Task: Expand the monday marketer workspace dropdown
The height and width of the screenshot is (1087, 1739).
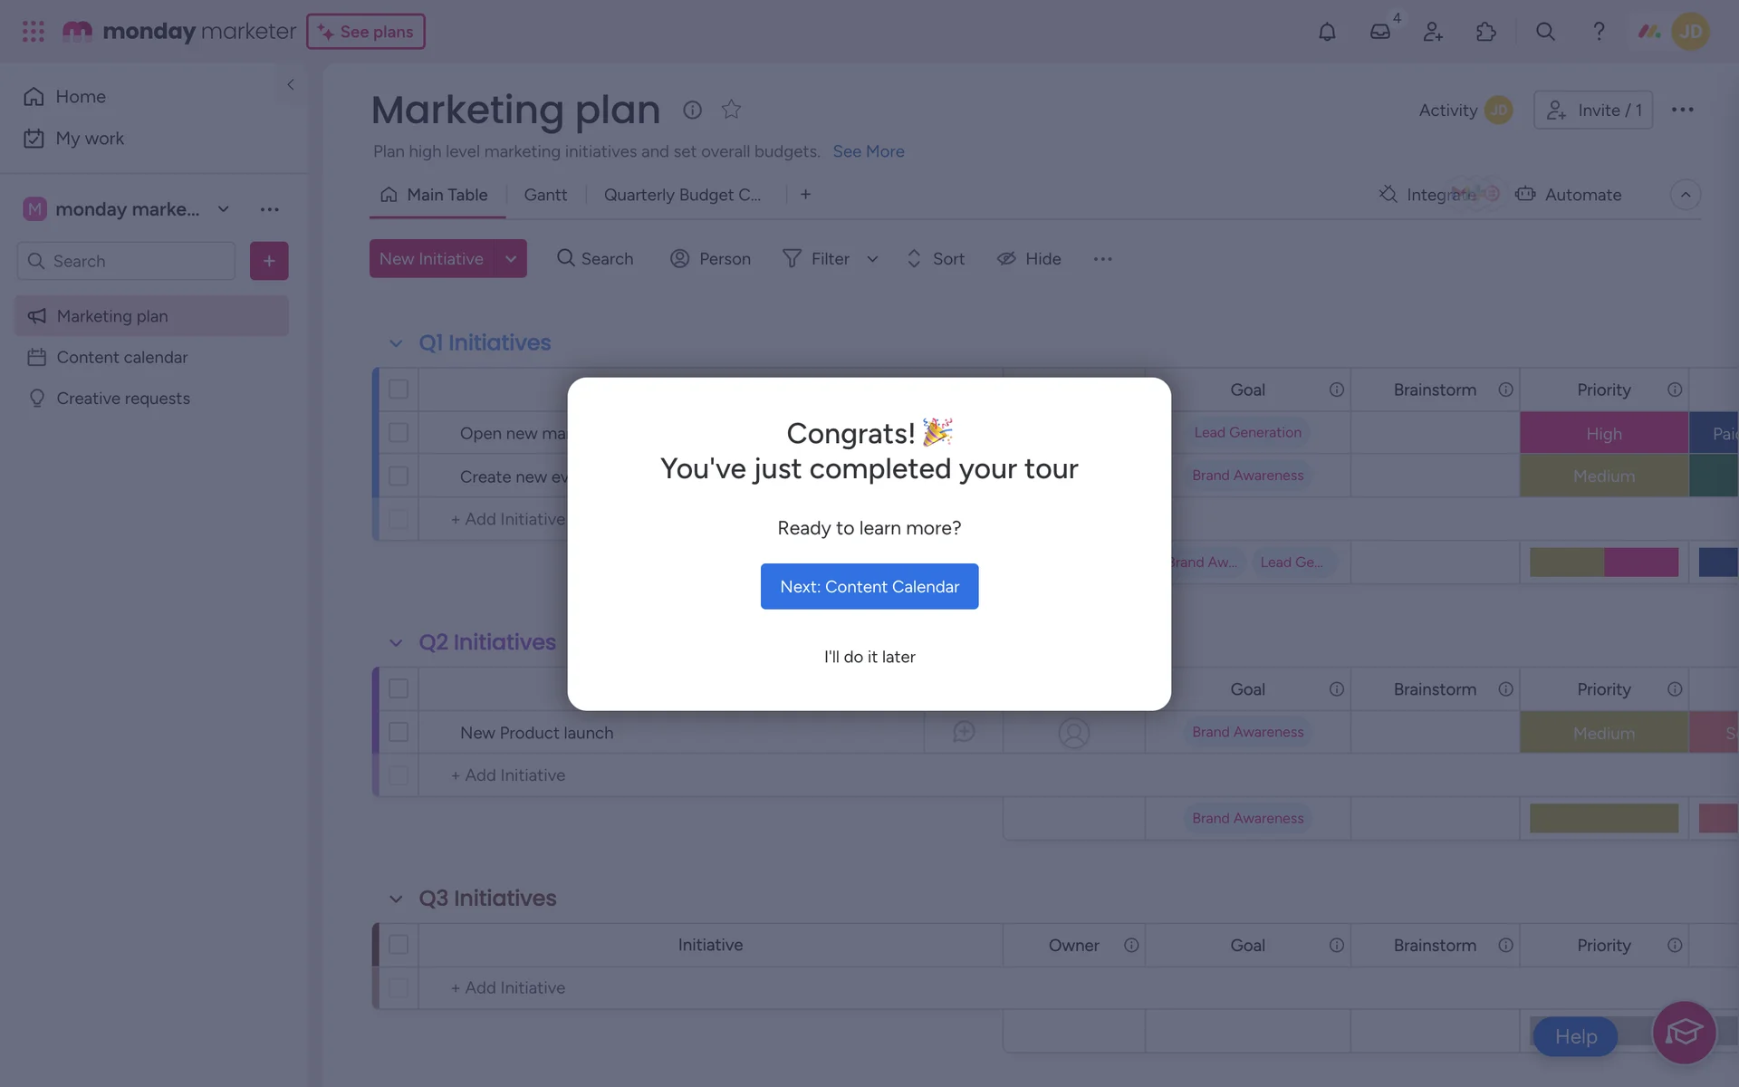Action: [x=224, y=209]
